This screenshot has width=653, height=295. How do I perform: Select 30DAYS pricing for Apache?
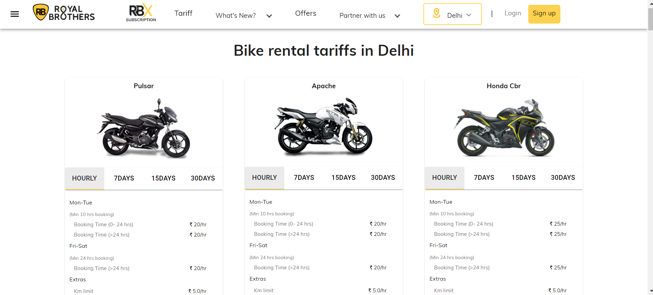[x=383, y=177]
